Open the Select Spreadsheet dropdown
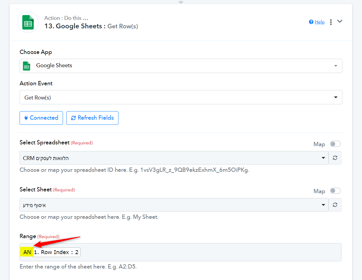Viewport: 362px width, 280px height. 174,158
